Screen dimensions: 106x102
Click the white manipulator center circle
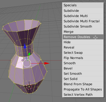[27, 63]
